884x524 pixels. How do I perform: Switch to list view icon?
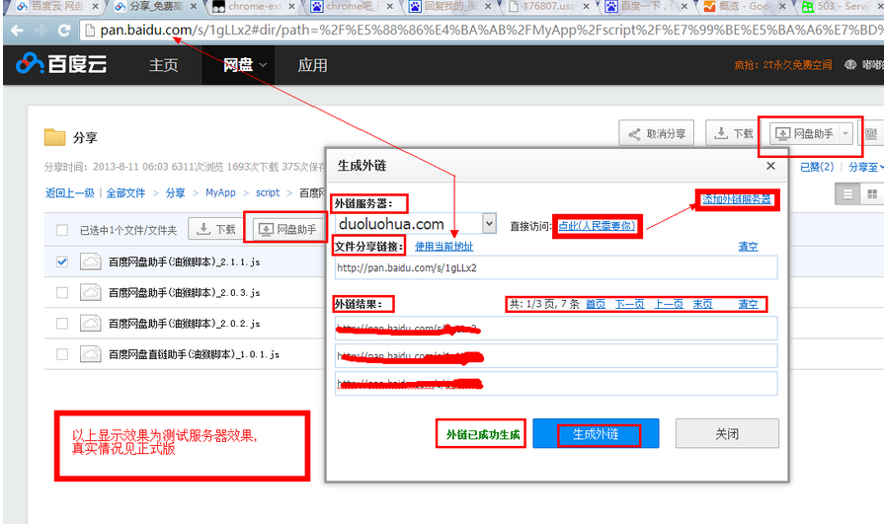point(847,194)
